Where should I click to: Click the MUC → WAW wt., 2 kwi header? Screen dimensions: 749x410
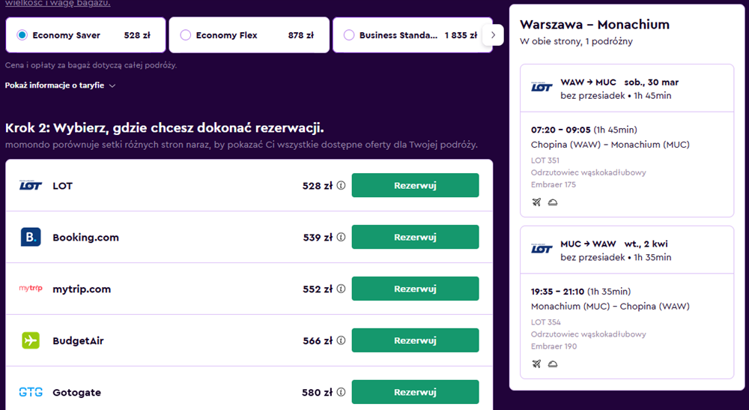614,244
